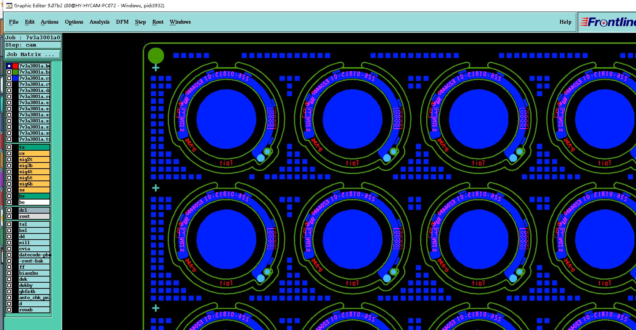Viewport: 636px width, 330px height.
Task: Select the gbfz4b layer name
Action: click(x=34, y=291)
